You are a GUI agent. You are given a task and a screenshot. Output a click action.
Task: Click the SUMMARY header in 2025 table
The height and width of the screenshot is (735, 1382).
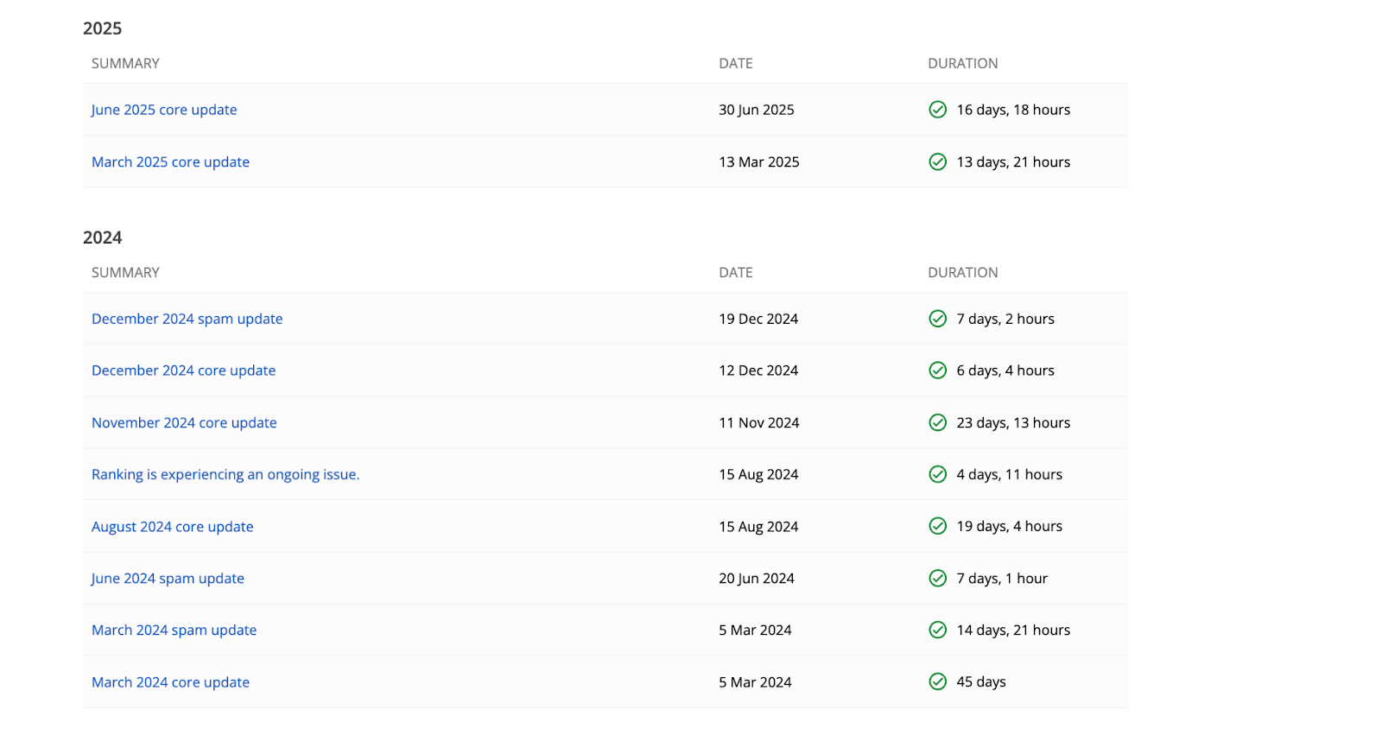pos(125,63)
